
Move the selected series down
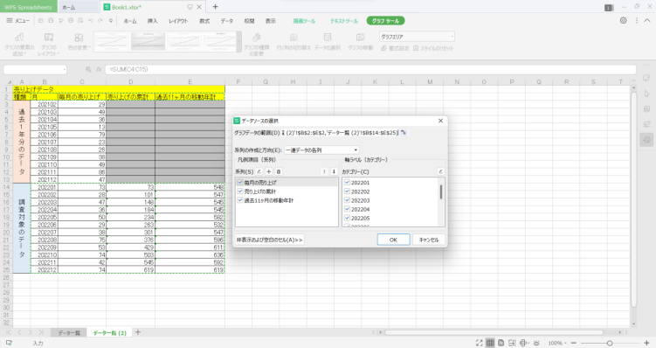(334, 171)
